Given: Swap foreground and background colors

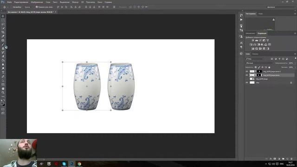Looking at the screenshot, I should tap(4, 100).
